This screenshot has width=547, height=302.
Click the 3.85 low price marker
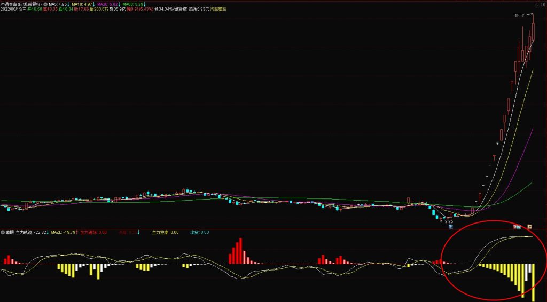click(x=449, y=221)
